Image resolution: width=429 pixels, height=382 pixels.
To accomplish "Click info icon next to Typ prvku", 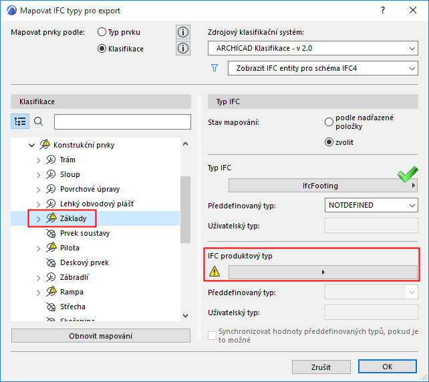I will pos(183,32).
